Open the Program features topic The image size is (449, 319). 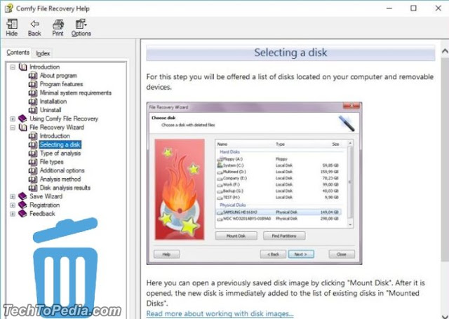(61, 84)
